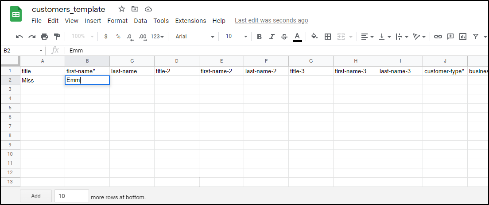Insert link with chain icon
Viewport: 489px width, 205px height.
click(438, 37)
